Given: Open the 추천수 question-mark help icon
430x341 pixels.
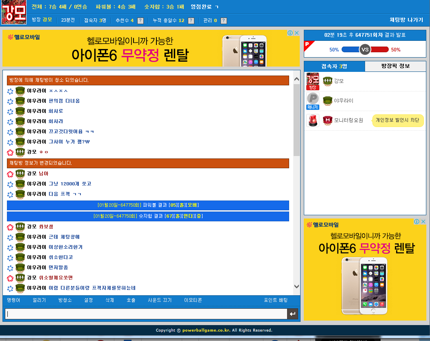Looking at the screenshot, I should point(140,21).
